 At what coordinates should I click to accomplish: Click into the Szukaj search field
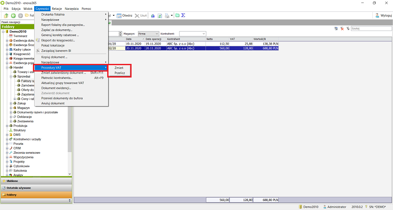(x=371, y=29)
